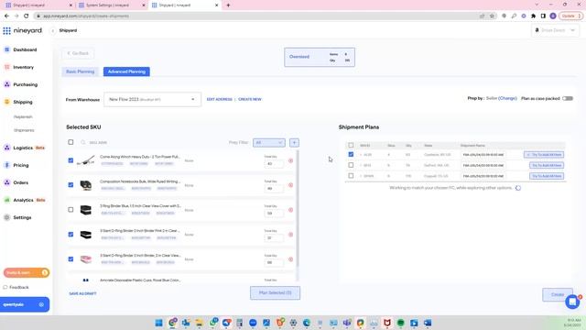Uncheck the Composition Notebooks row checkbox
This screenshot has height=330, width=586.
[71, 185]
